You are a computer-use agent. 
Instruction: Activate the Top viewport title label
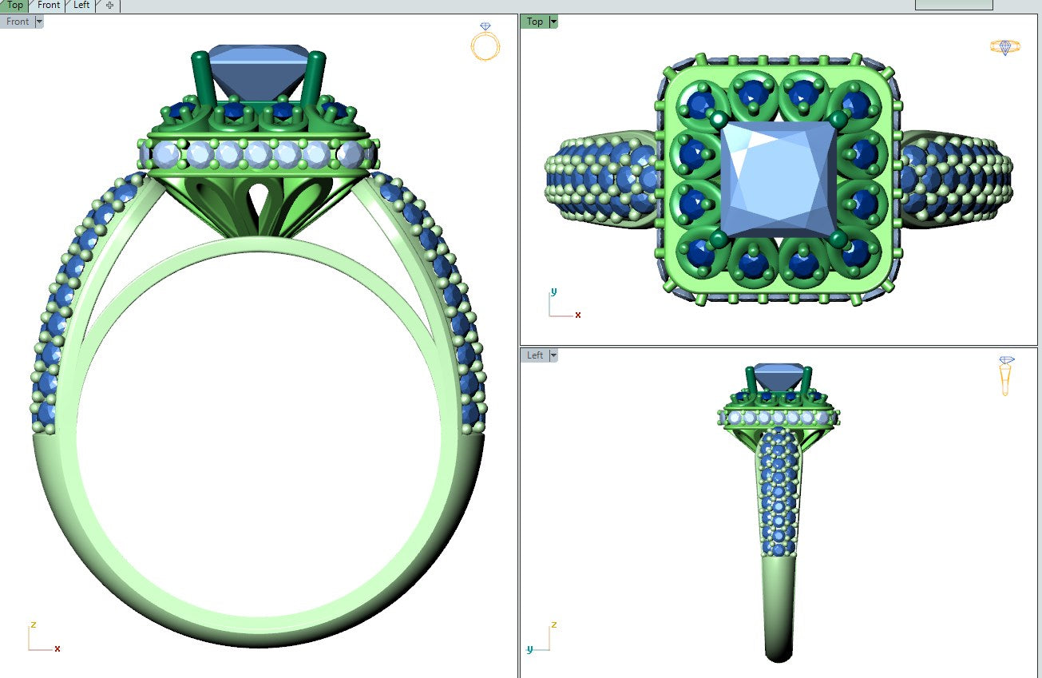[x=534, y=22]
